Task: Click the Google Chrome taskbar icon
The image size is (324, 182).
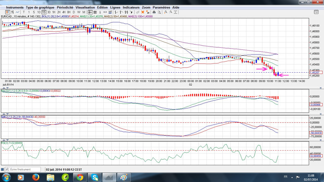Action: 80,178
